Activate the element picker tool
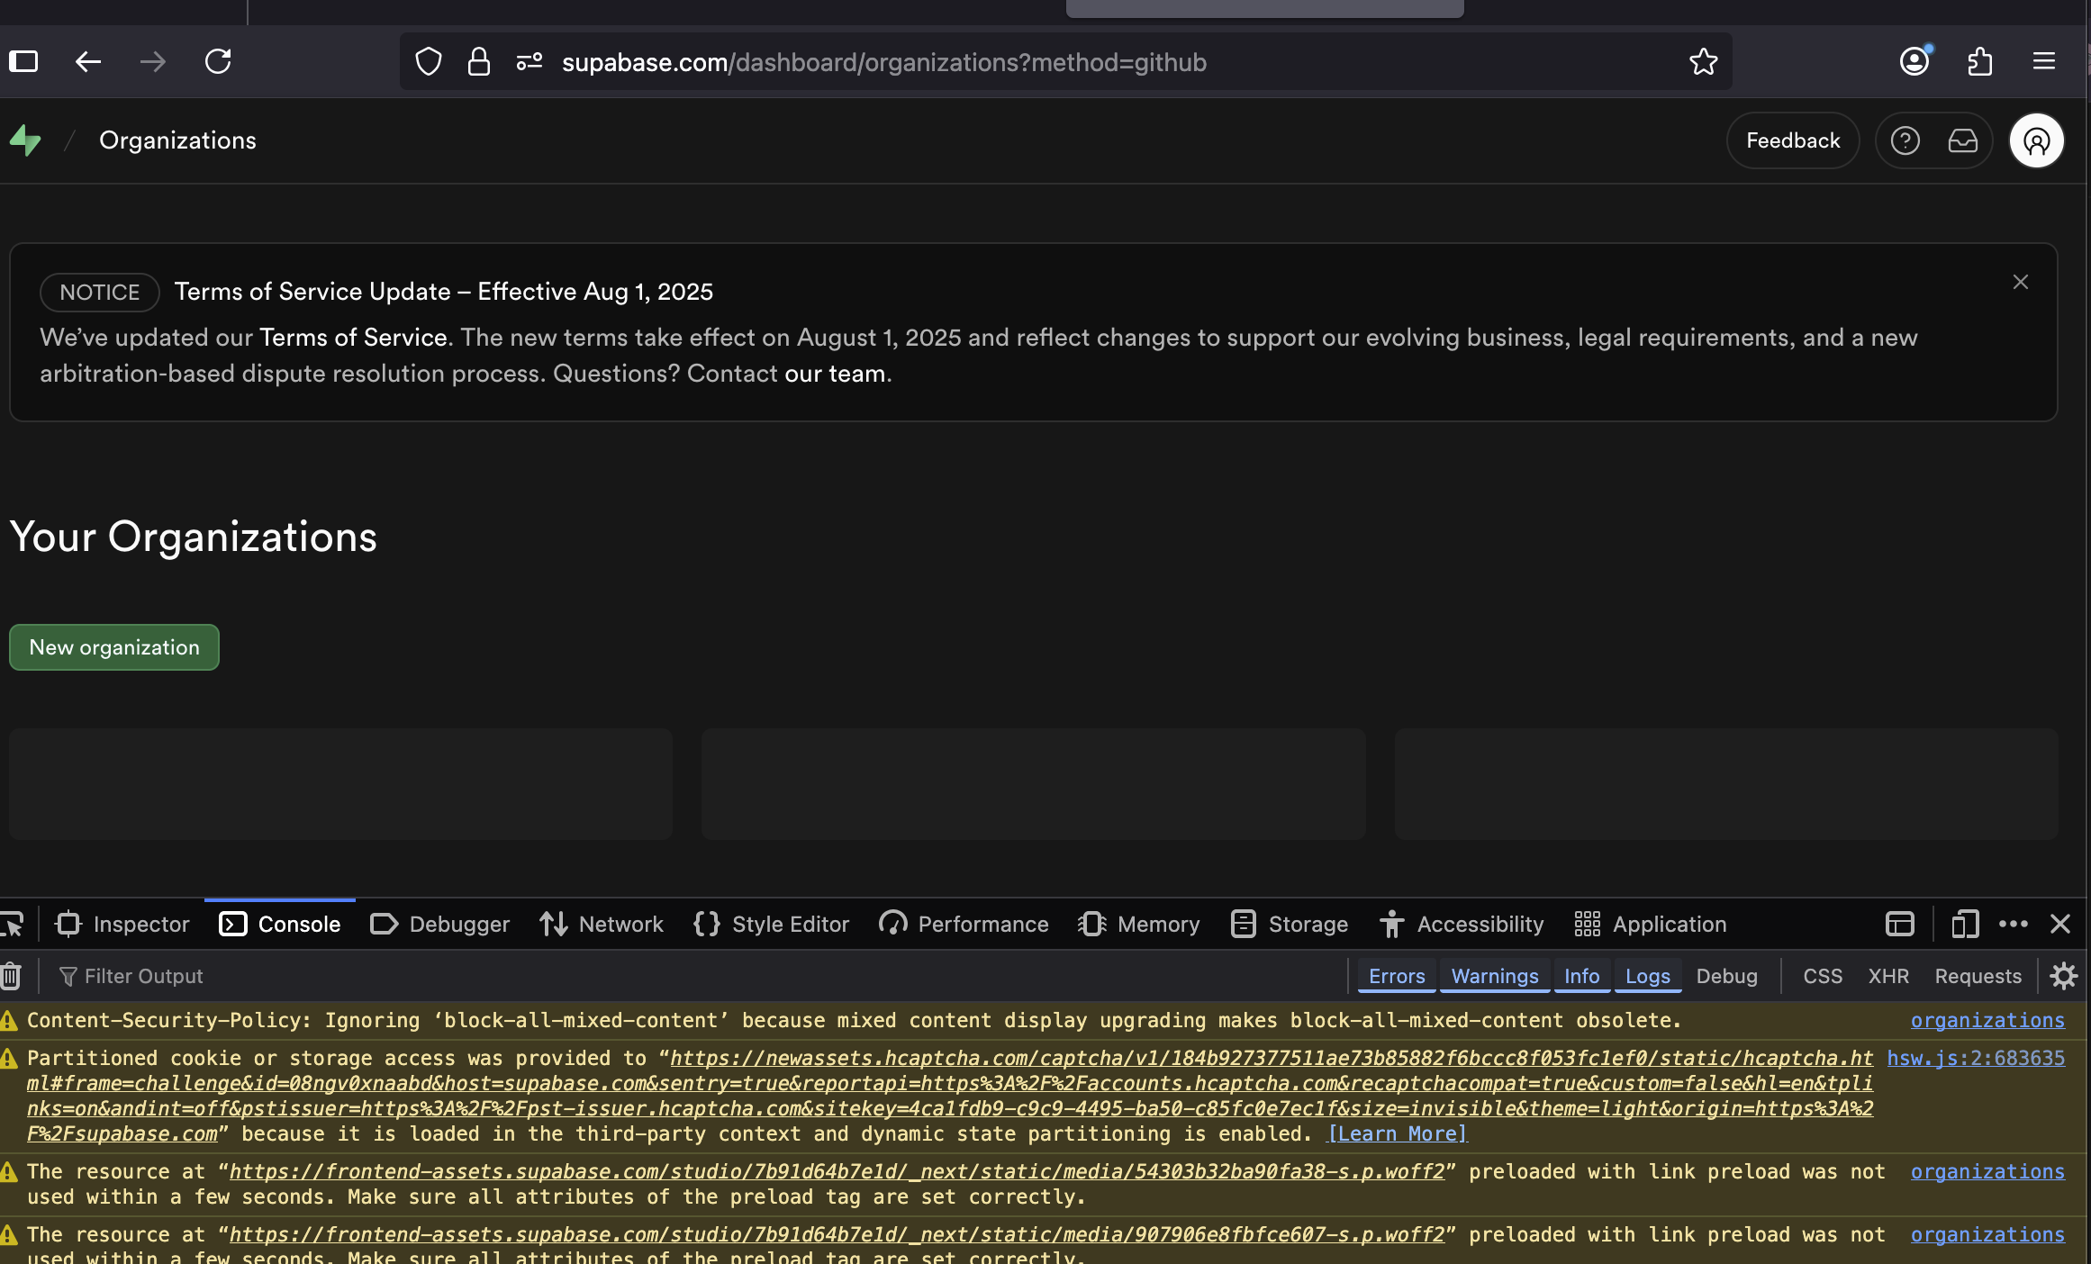 coord(13,925)
